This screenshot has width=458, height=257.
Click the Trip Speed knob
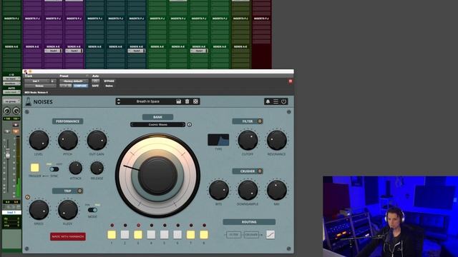[39, 210]
